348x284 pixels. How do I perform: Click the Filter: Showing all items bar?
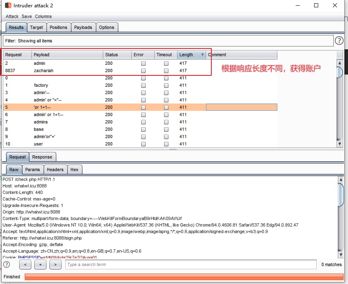pos(168,41)
